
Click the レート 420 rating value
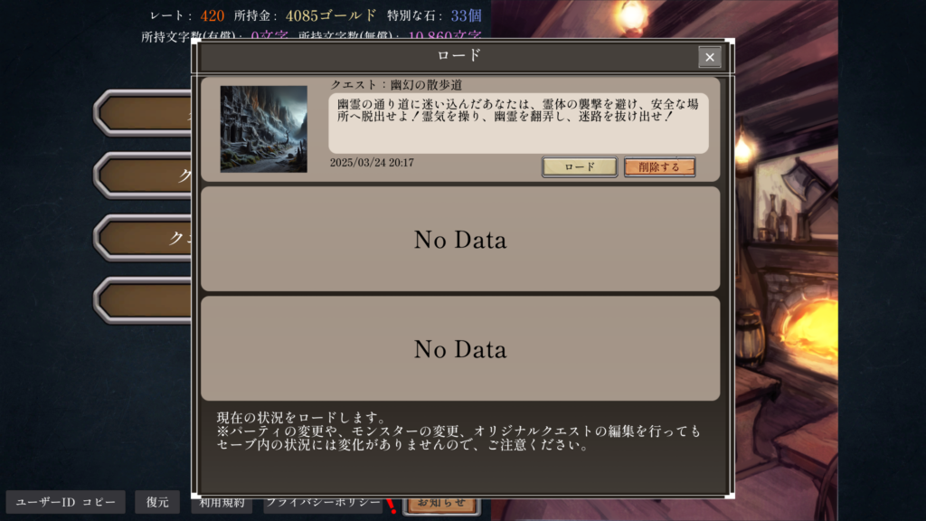212,16
